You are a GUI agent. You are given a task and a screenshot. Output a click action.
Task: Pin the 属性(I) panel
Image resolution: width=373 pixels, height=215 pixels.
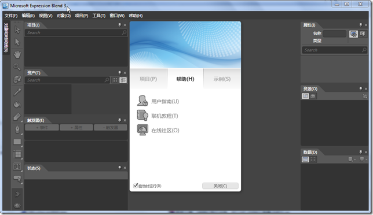361,25
